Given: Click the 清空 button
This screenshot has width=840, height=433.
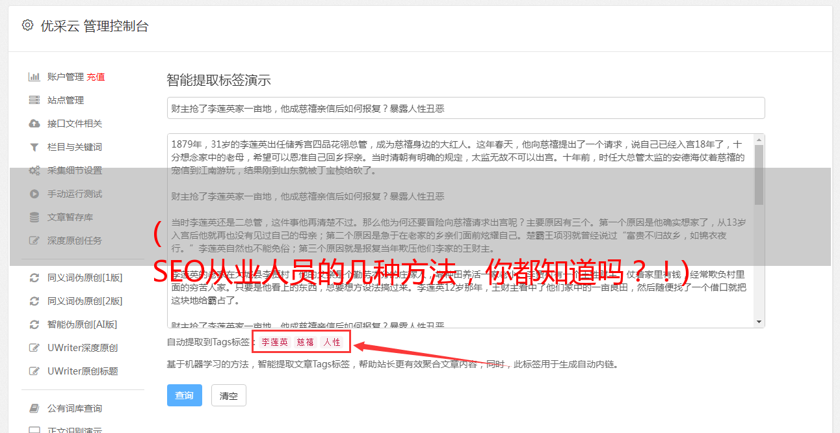Looking at the screenshot, I should (x=229, y=395).
